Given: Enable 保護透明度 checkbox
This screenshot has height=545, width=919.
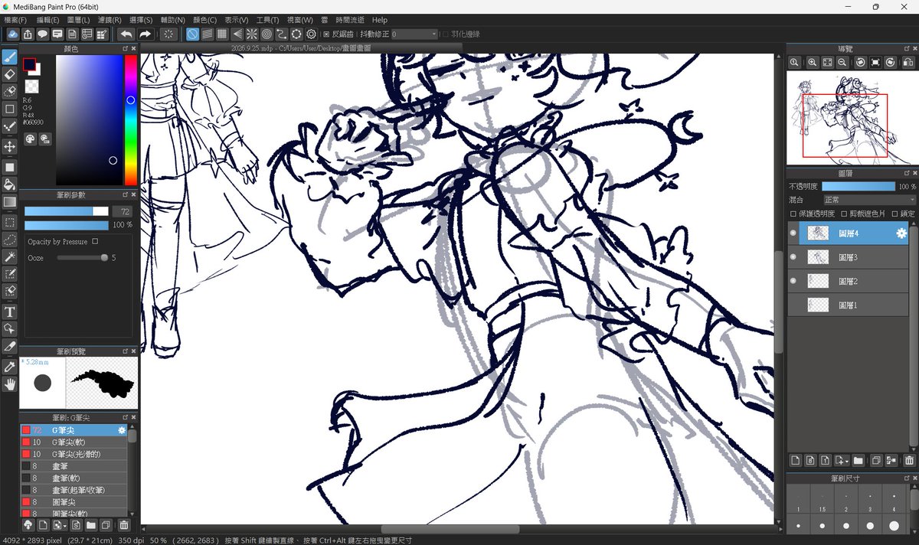Looking at the screenshot, I should [x=793, y=214].
